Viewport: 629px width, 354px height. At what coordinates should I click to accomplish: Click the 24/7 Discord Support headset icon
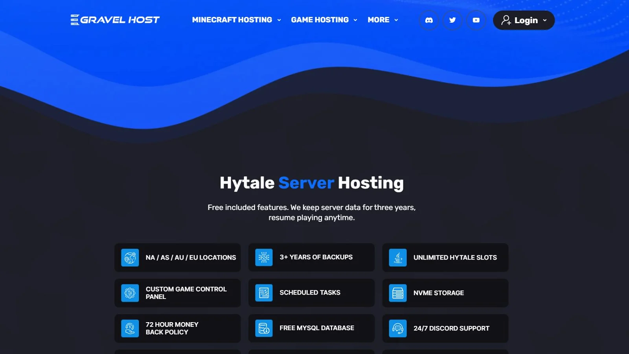tap(398, 328)
